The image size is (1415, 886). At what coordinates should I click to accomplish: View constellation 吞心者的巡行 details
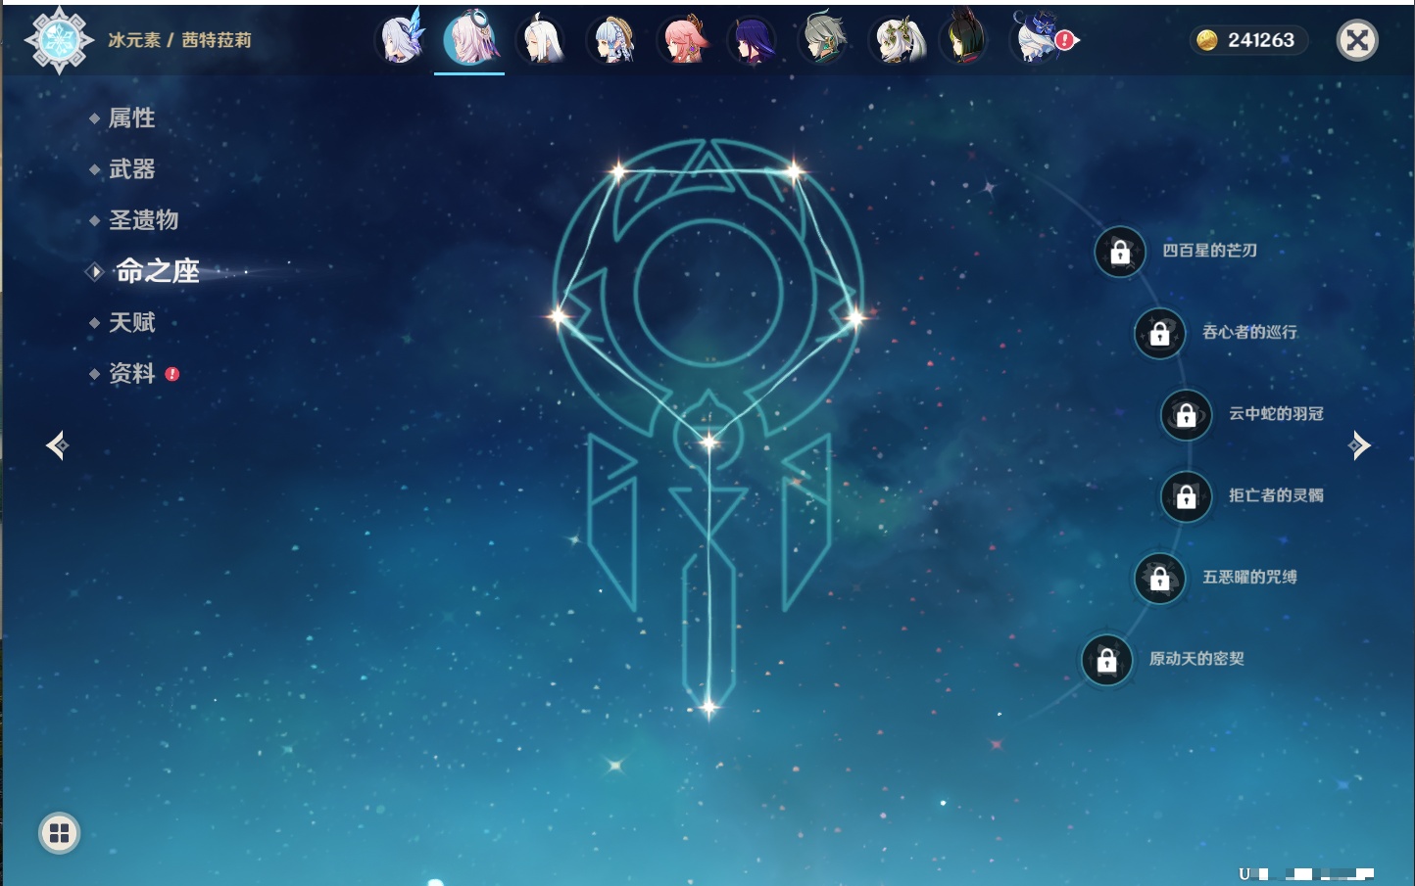[x=1249, y=332]
